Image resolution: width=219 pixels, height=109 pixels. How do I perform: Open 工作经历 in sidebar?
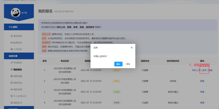coord(18,49)
